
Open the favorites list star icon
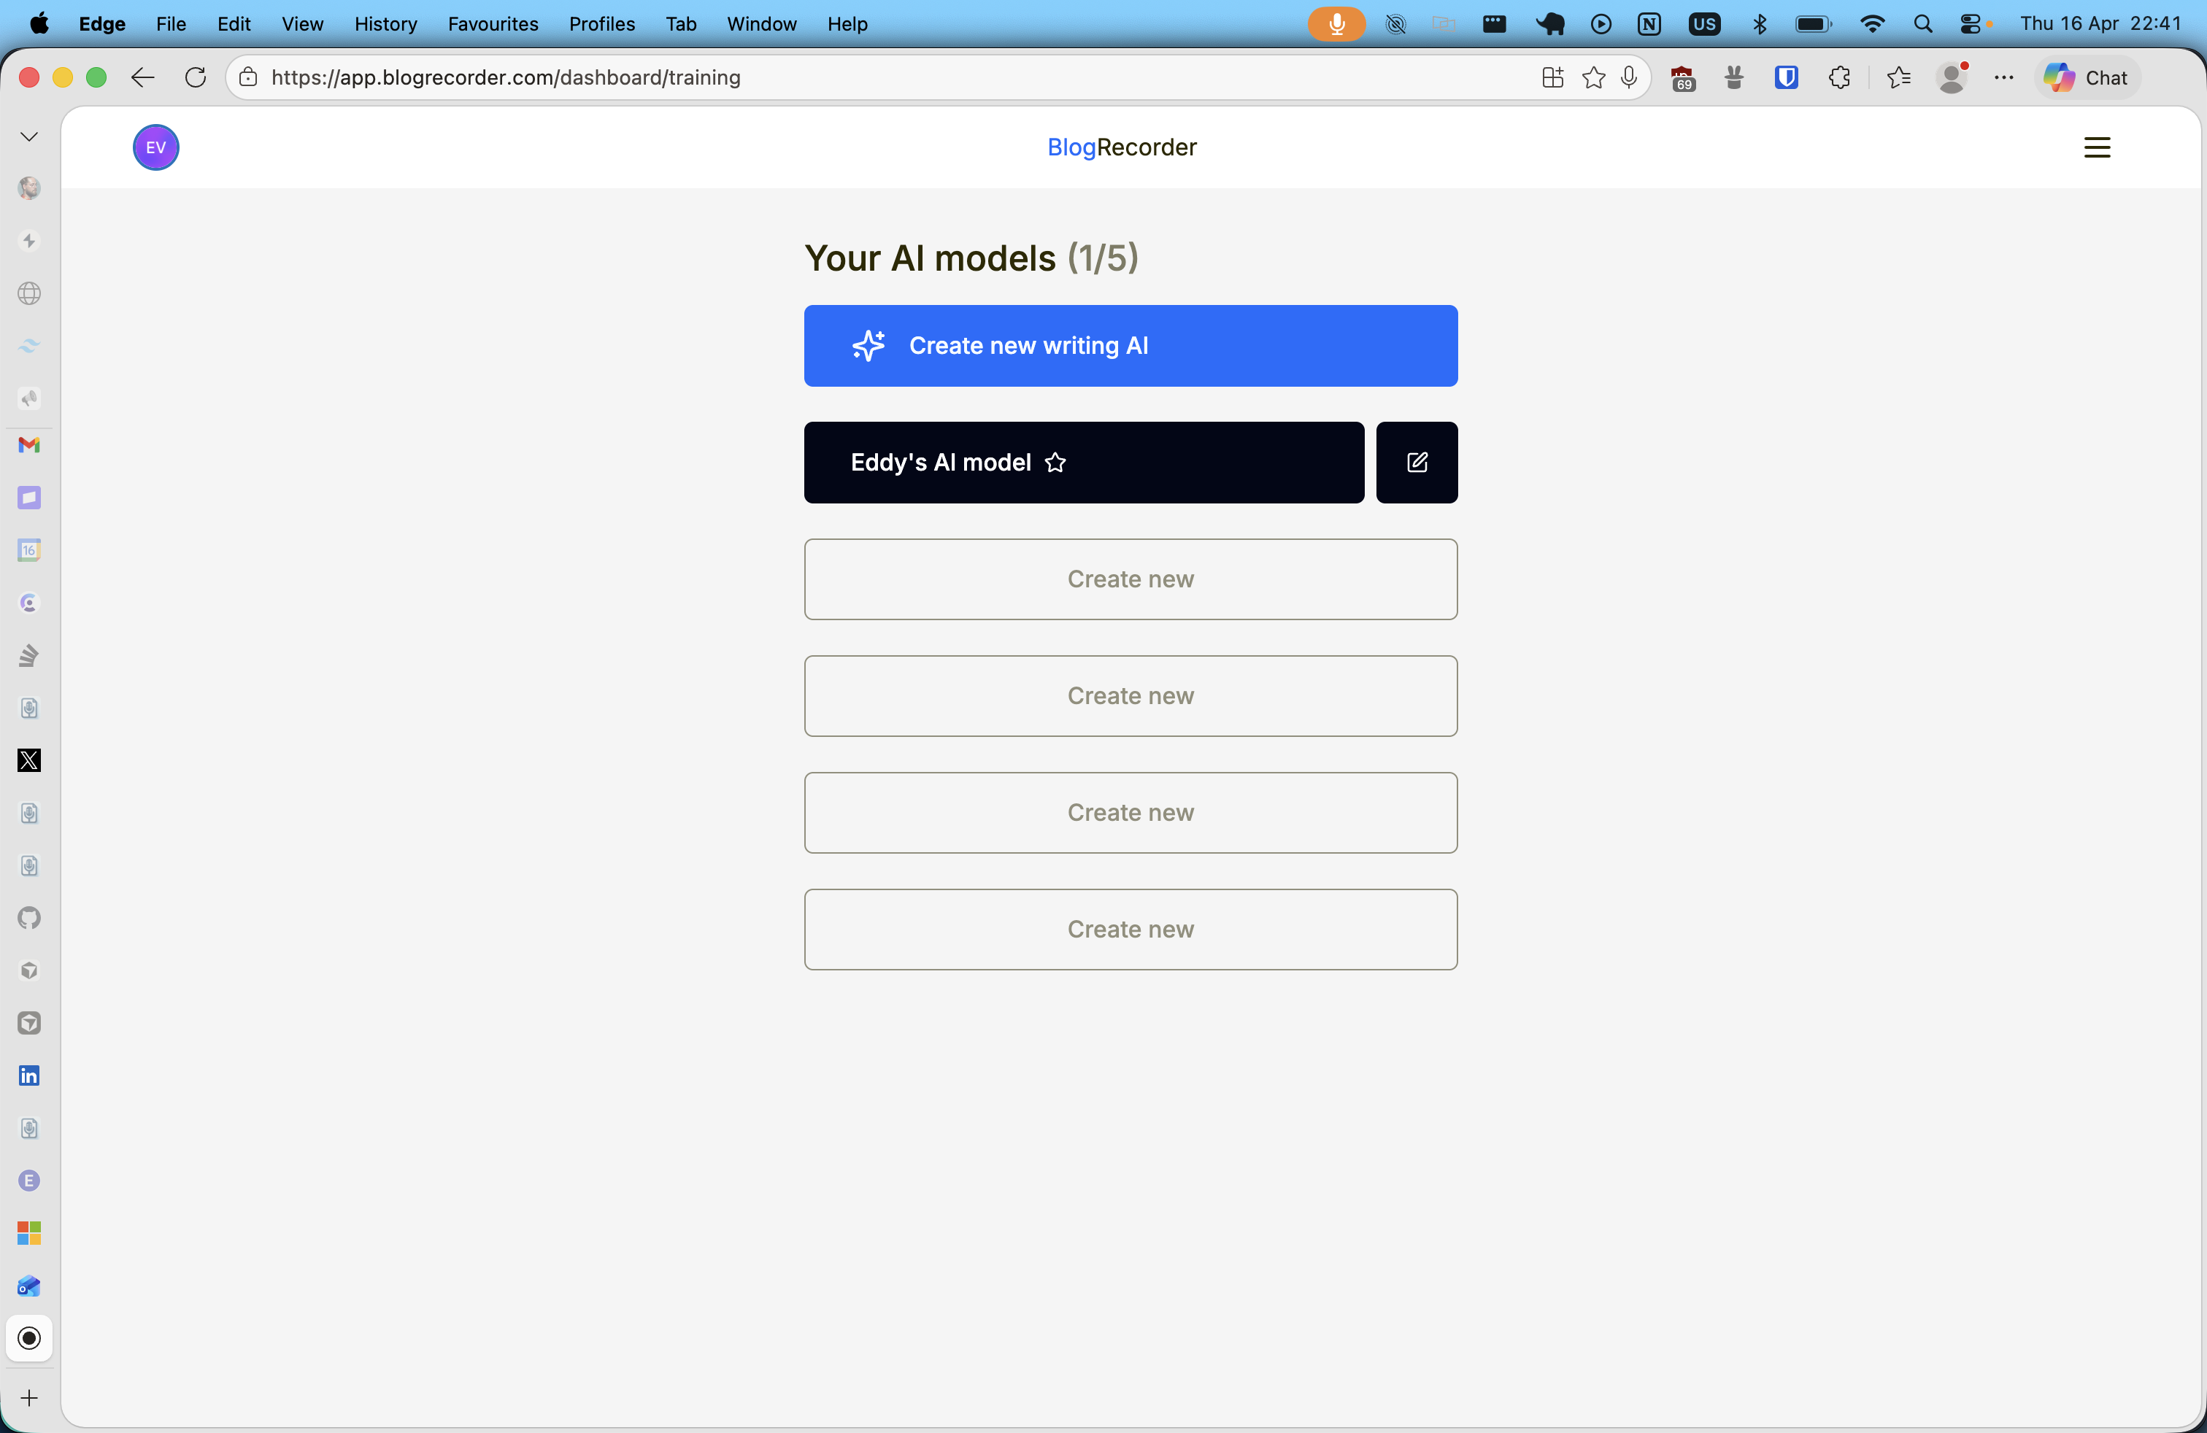click(x=1898, y=78)
